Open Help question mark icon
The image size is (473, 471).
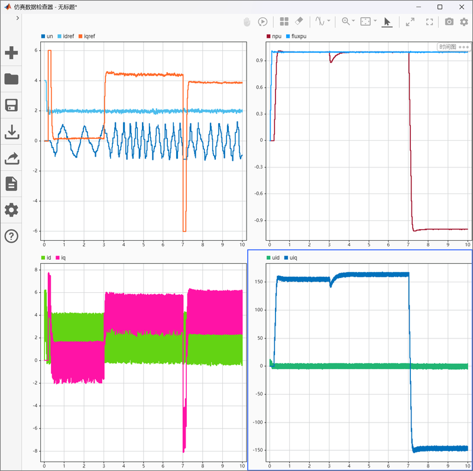(x=11, y=236)
